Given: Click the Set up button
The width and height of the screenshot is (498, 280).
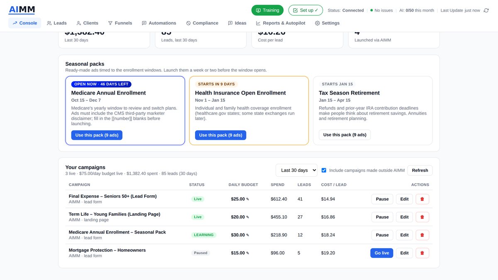Looking at the screenshot, I should (x=305, y=10).
